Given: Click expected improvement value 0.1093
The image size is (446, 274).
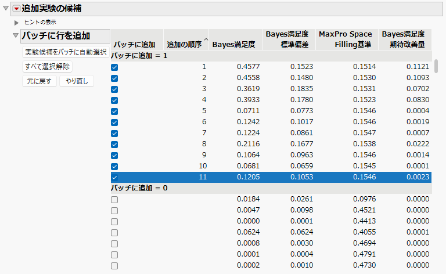Looking at the screenshot, I should 418,78.
